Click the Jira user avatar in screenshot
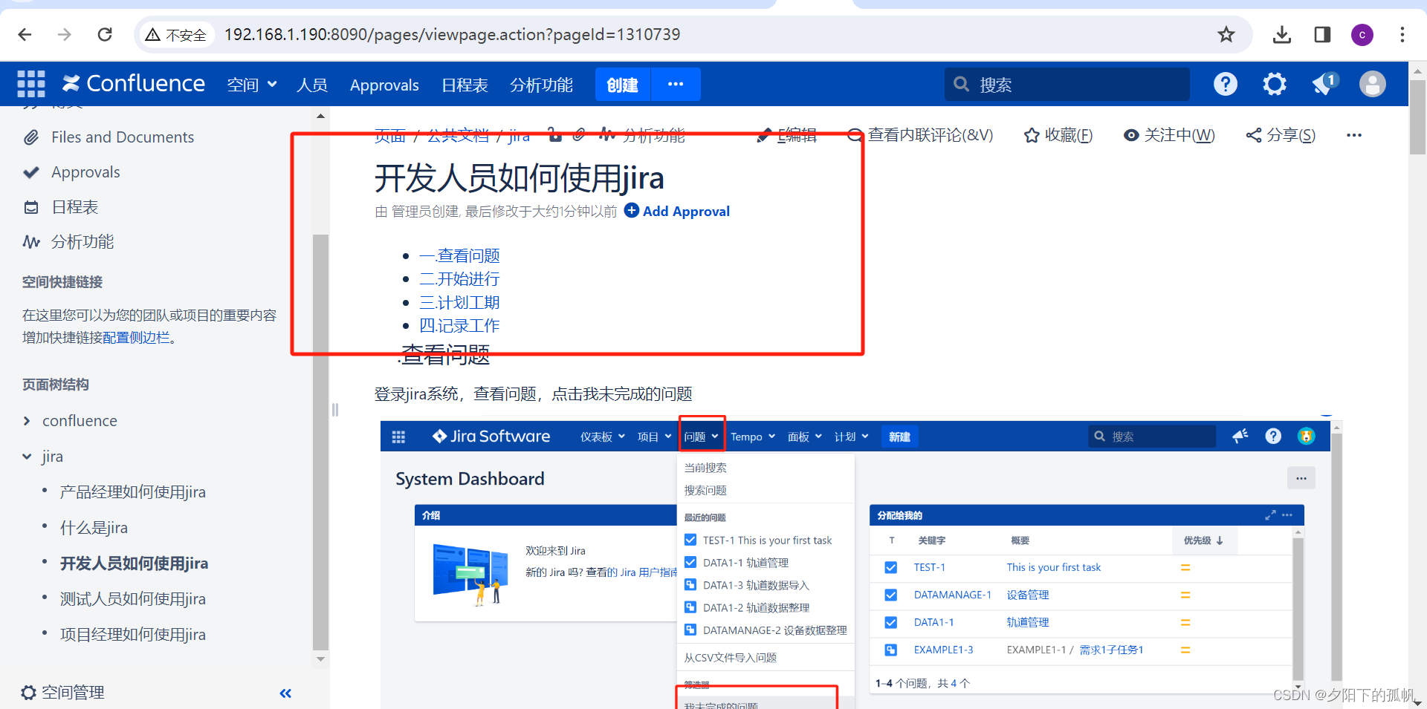Viewport: 1427px width, 709px height. 1306,437
